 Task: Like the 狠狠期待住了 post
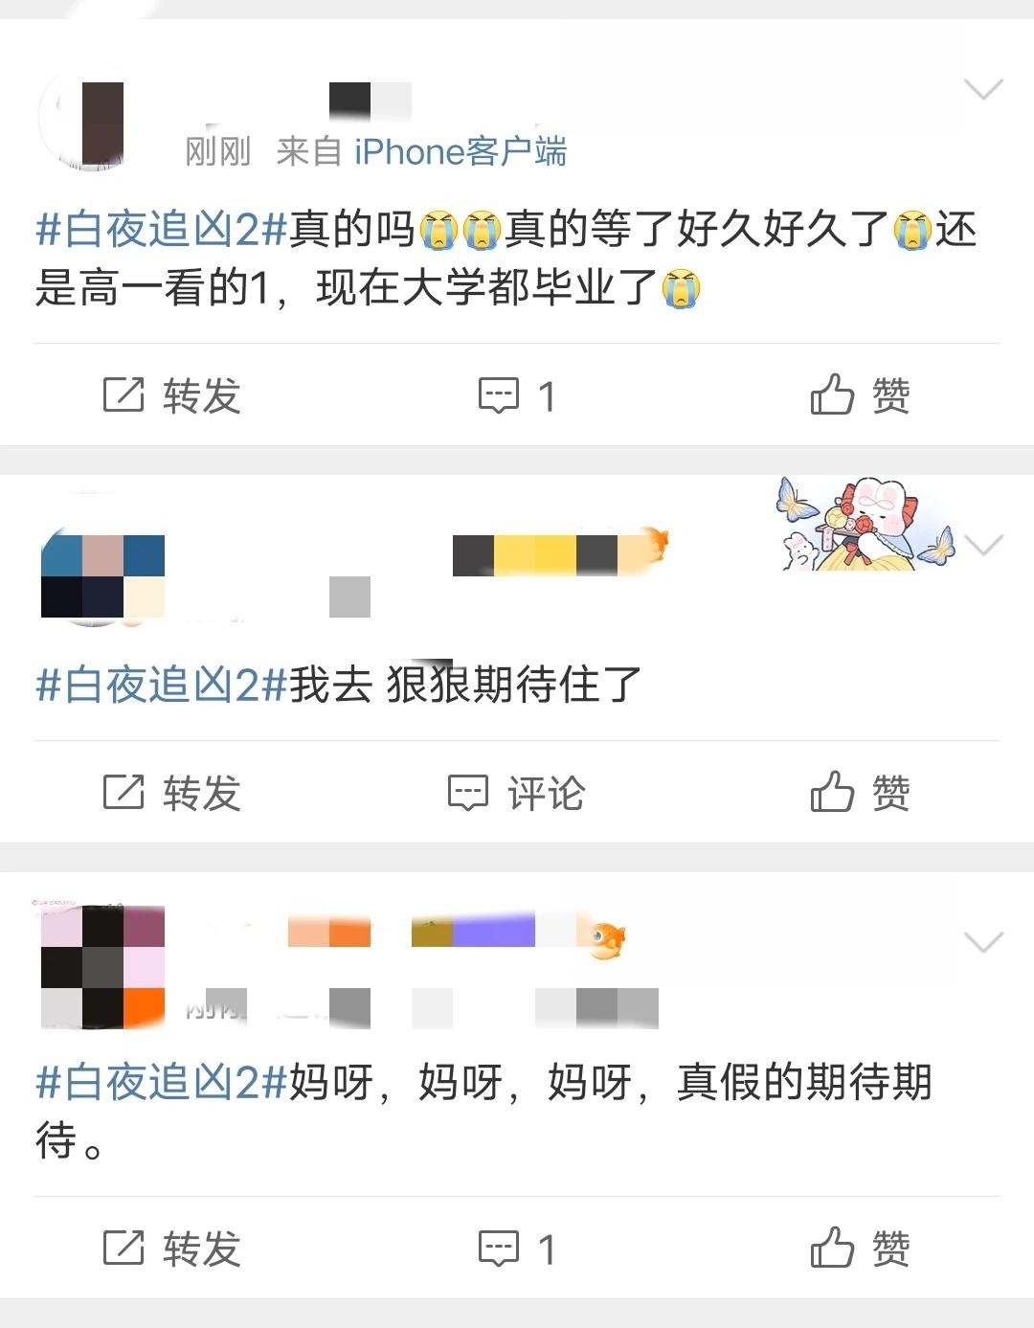pos(860,793)
